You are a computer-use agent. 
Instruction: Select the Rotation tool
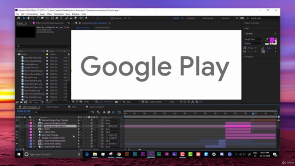tap(38, 18)
